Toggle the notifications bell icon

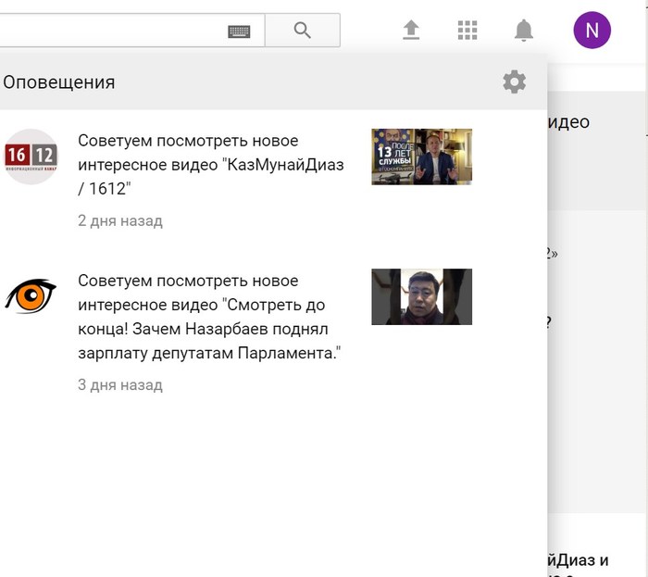coord(523,31)
